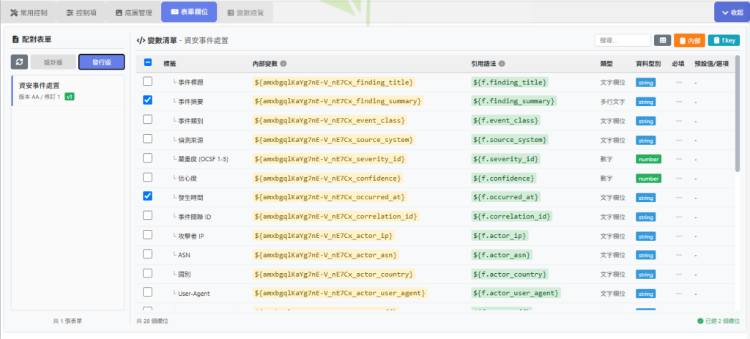Switch to 設計版 forms

click(53, 62)
